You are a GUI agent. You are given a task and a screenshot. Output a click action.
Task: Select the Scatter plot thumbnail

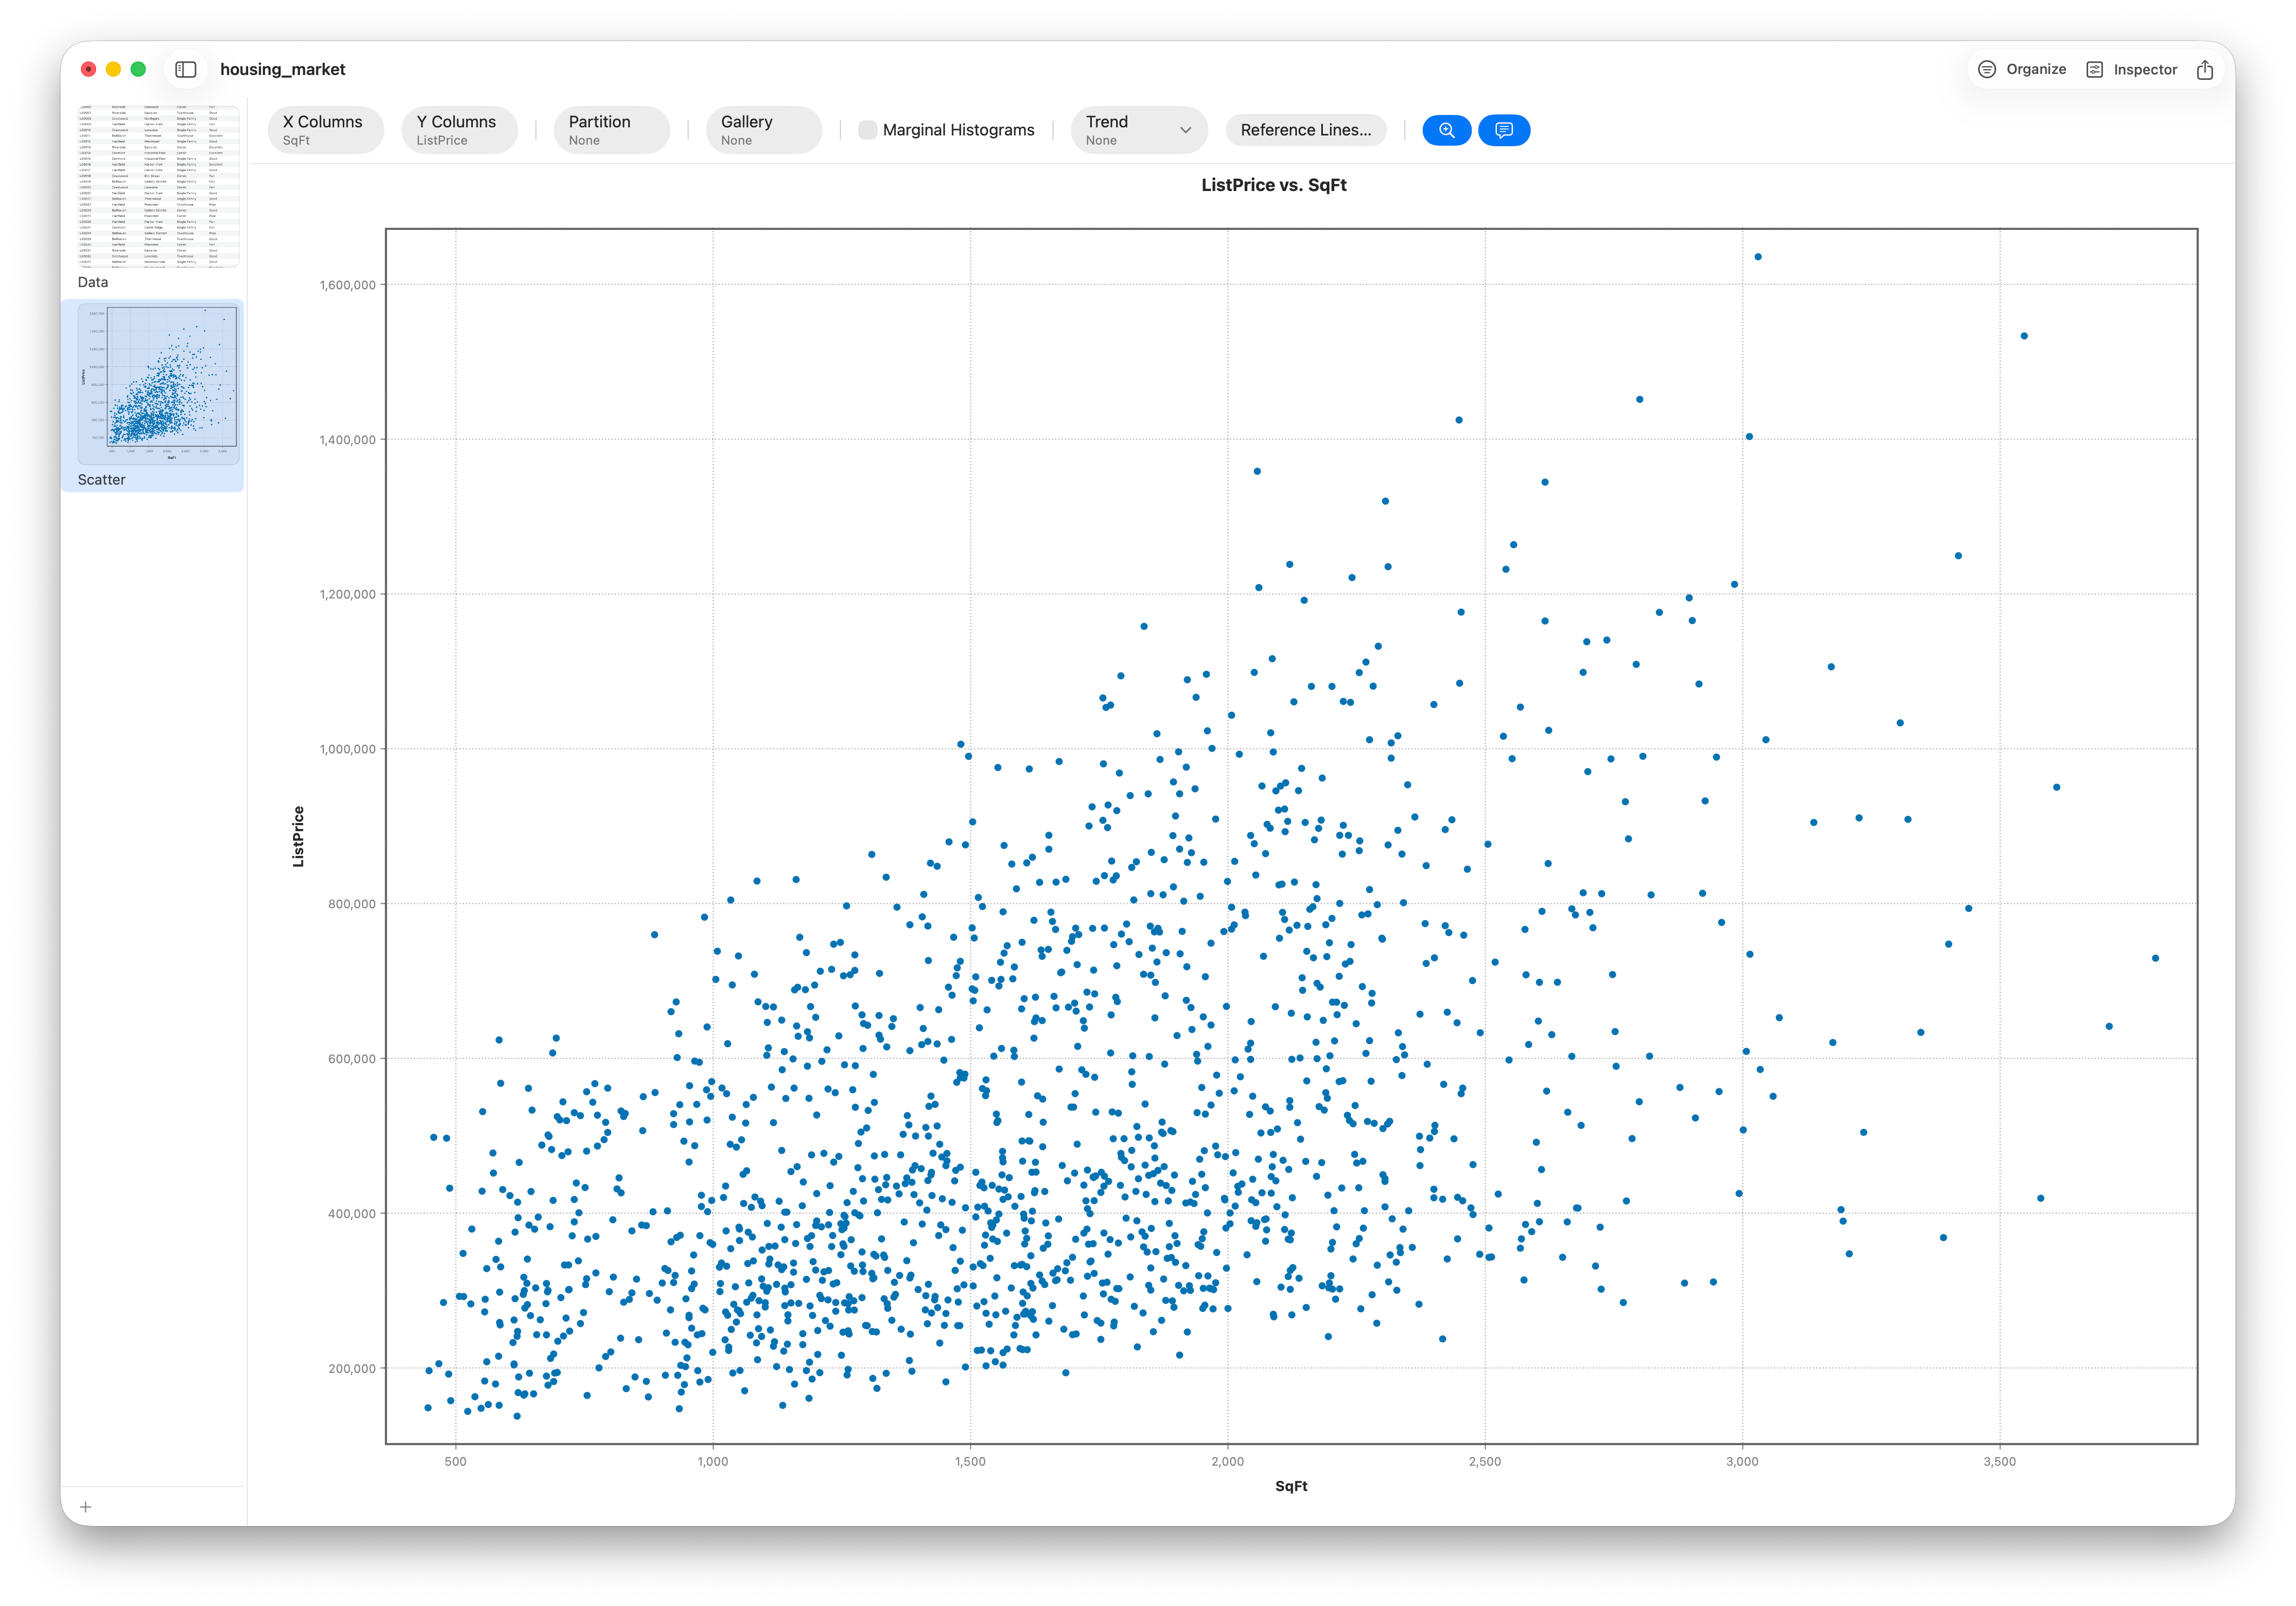click(159, 385)
